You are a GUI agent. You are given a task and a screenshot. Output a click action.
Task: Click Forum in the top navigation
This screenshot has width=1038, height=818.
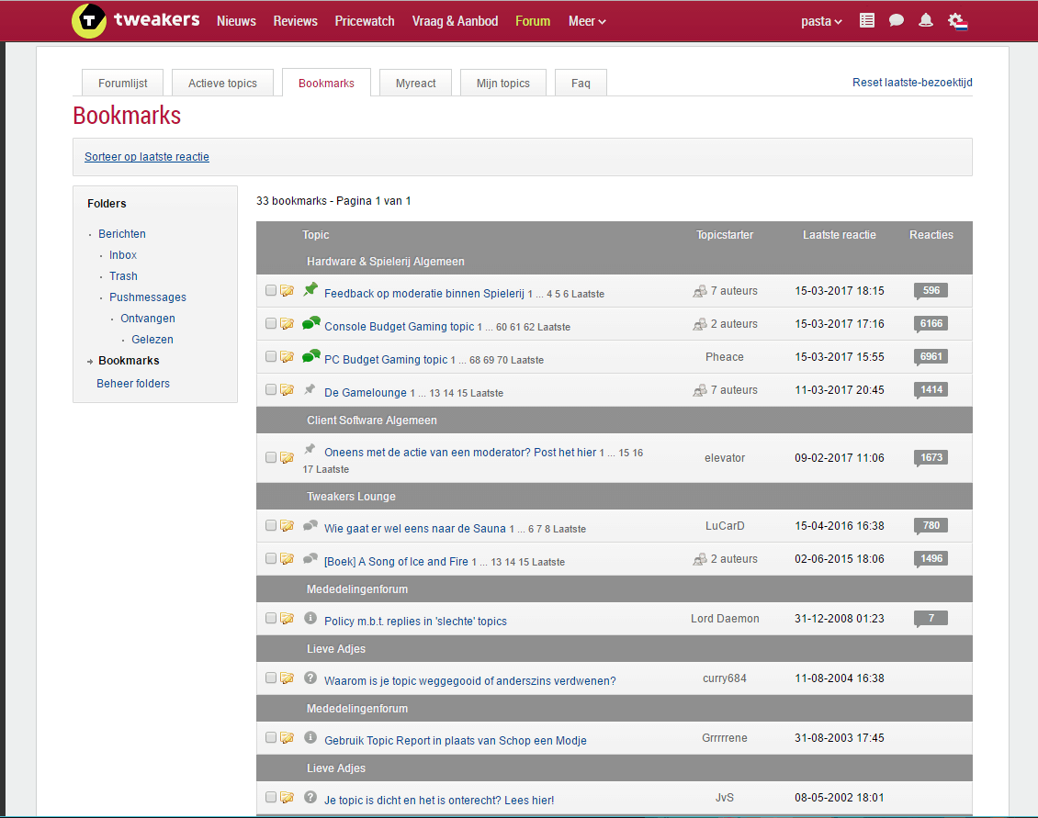coord(533,21)
